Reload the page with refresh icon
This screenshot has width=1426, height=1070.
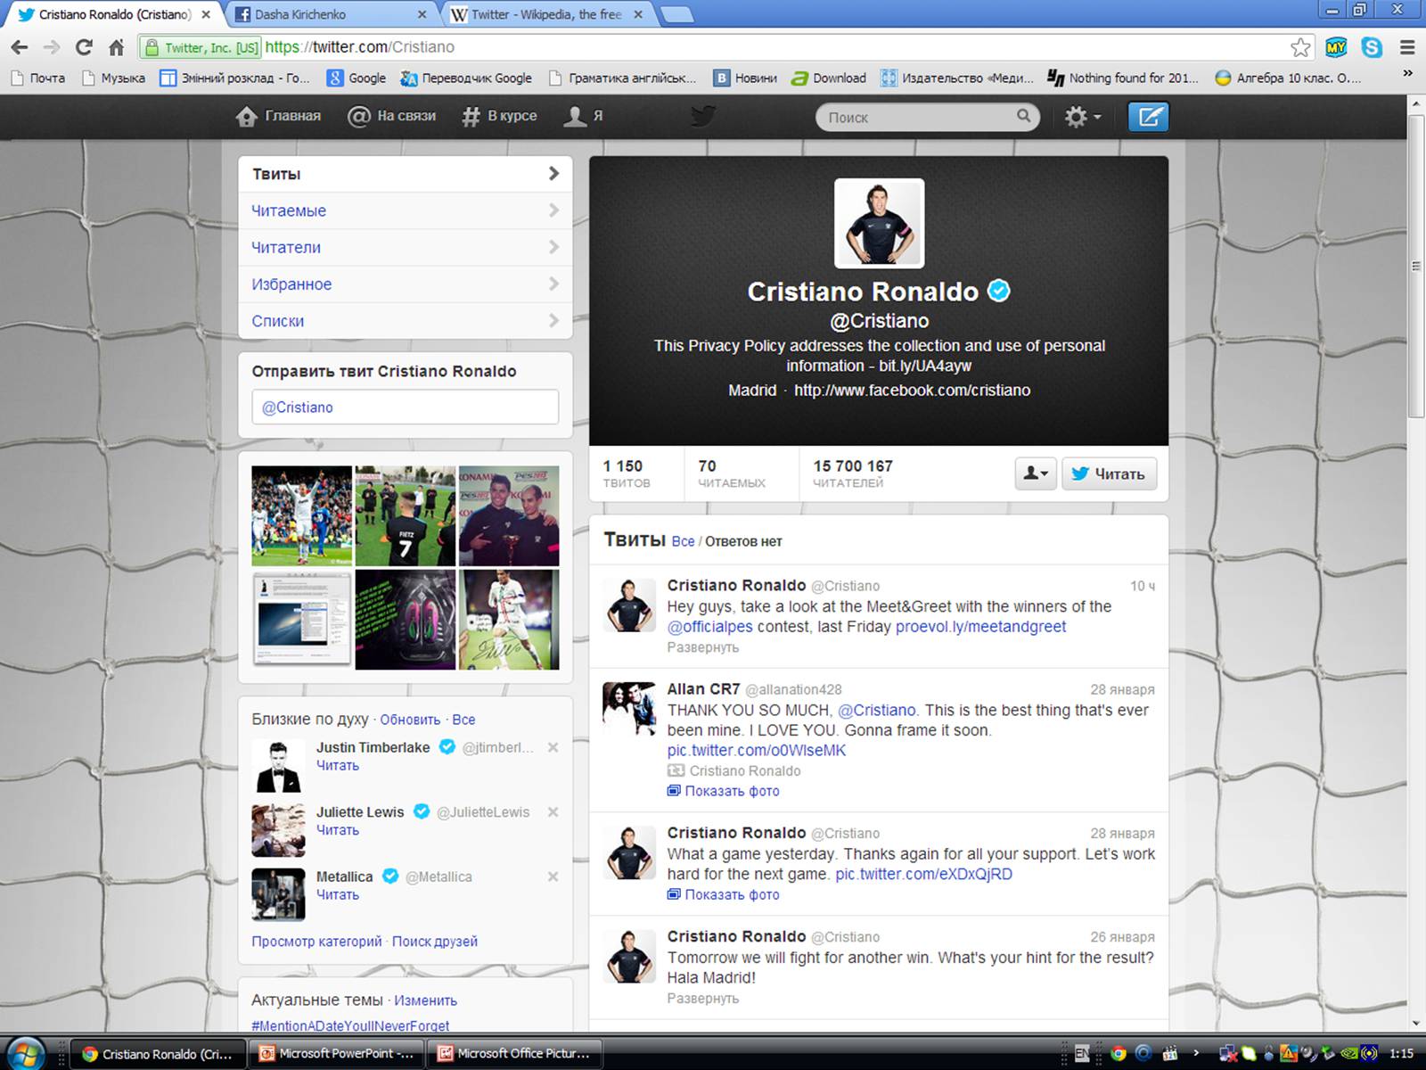tap(84, 47)
